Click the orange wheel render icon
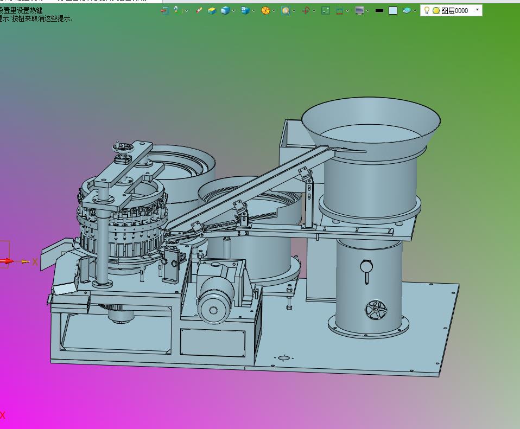 (x=265, y=10)
